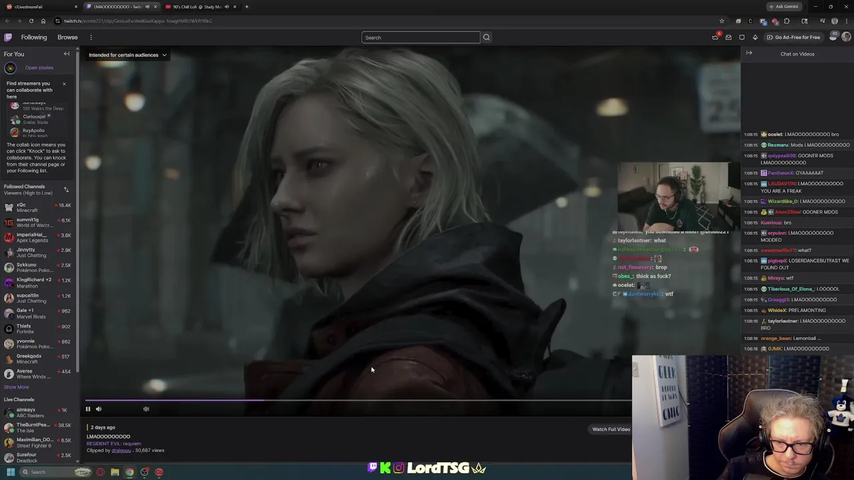Collapse the For You sidebar
The height and width of the screenshot is (480, 854).
click(x=67, y=54)
